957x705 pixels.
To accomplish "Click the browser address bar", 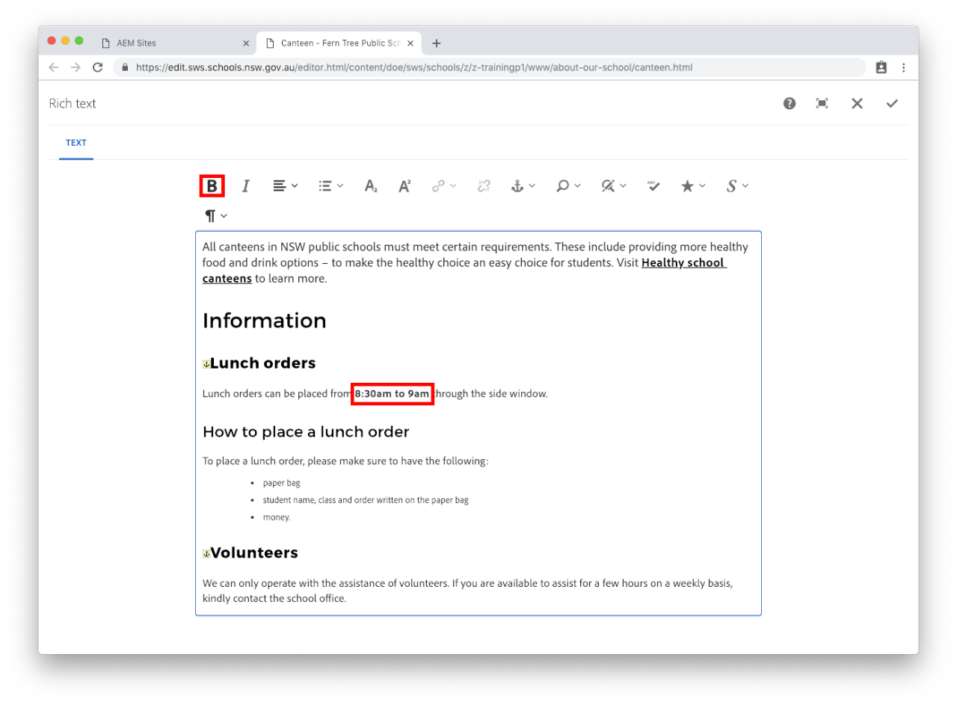I will point(489,67).
